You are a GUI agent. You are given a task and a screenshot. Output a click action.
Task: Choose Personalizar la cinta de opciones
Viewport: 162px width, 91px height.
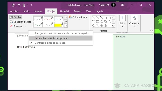coord(61,38)
